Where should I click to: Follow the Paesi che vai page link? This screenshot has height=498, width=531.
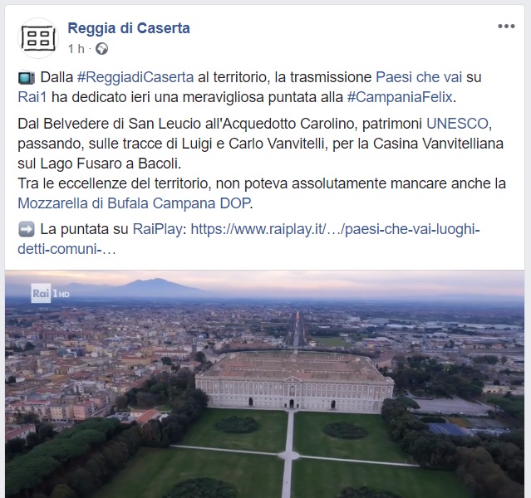pos(419,77)
